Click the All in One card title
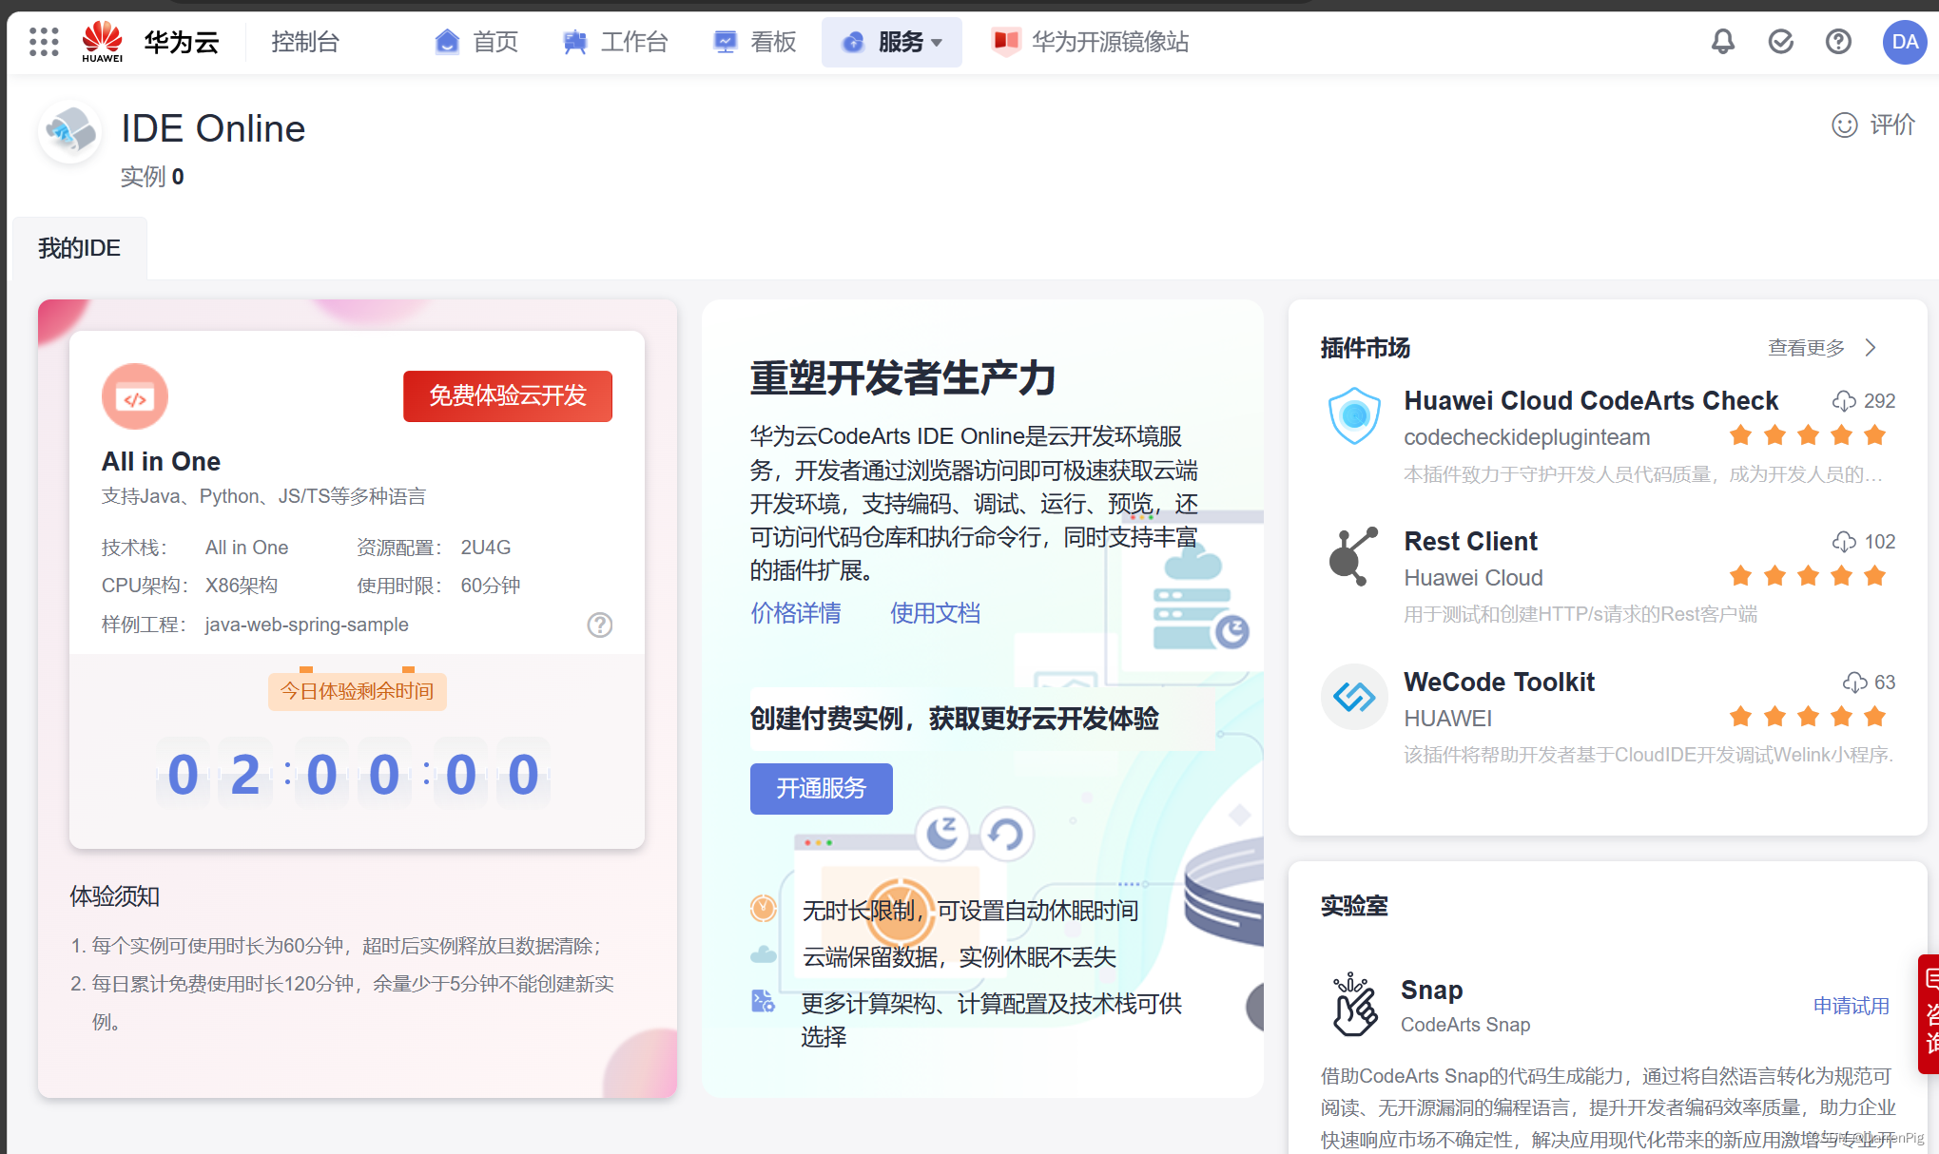This screenshot has width=1939, height=1154. click(x=161, y=462)
